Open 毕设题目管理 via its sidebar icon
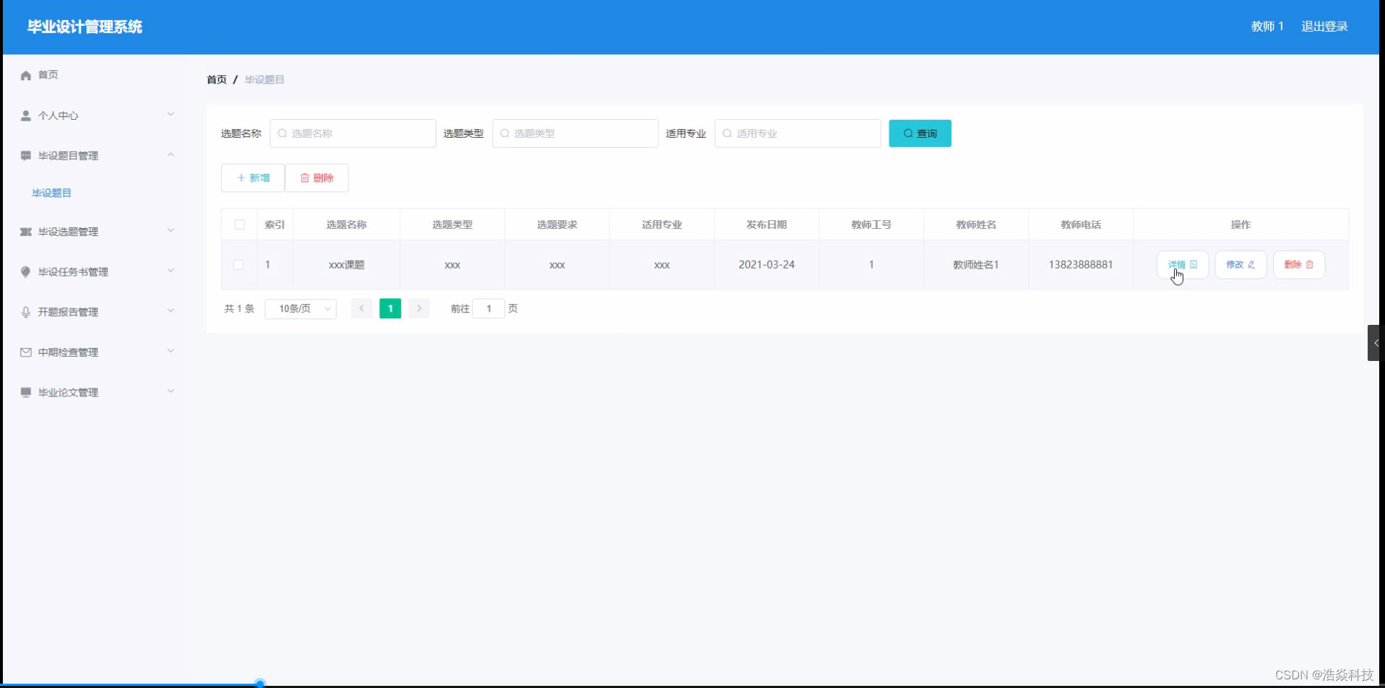Image resolution: width=1385 pixels, height=688 pixels. pos(26,155)
